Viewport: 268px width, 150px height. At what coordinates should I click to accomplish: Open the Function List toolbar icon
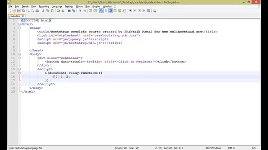[124, 11]
